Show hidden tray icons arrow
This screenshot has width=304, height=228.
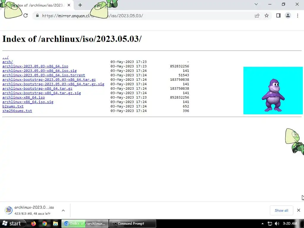click(x=262, y=224)
